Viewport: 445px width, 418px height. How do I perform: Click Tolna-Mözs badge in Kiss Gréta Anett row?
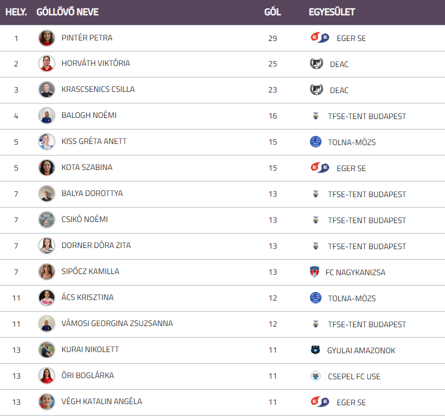[315, 142]
